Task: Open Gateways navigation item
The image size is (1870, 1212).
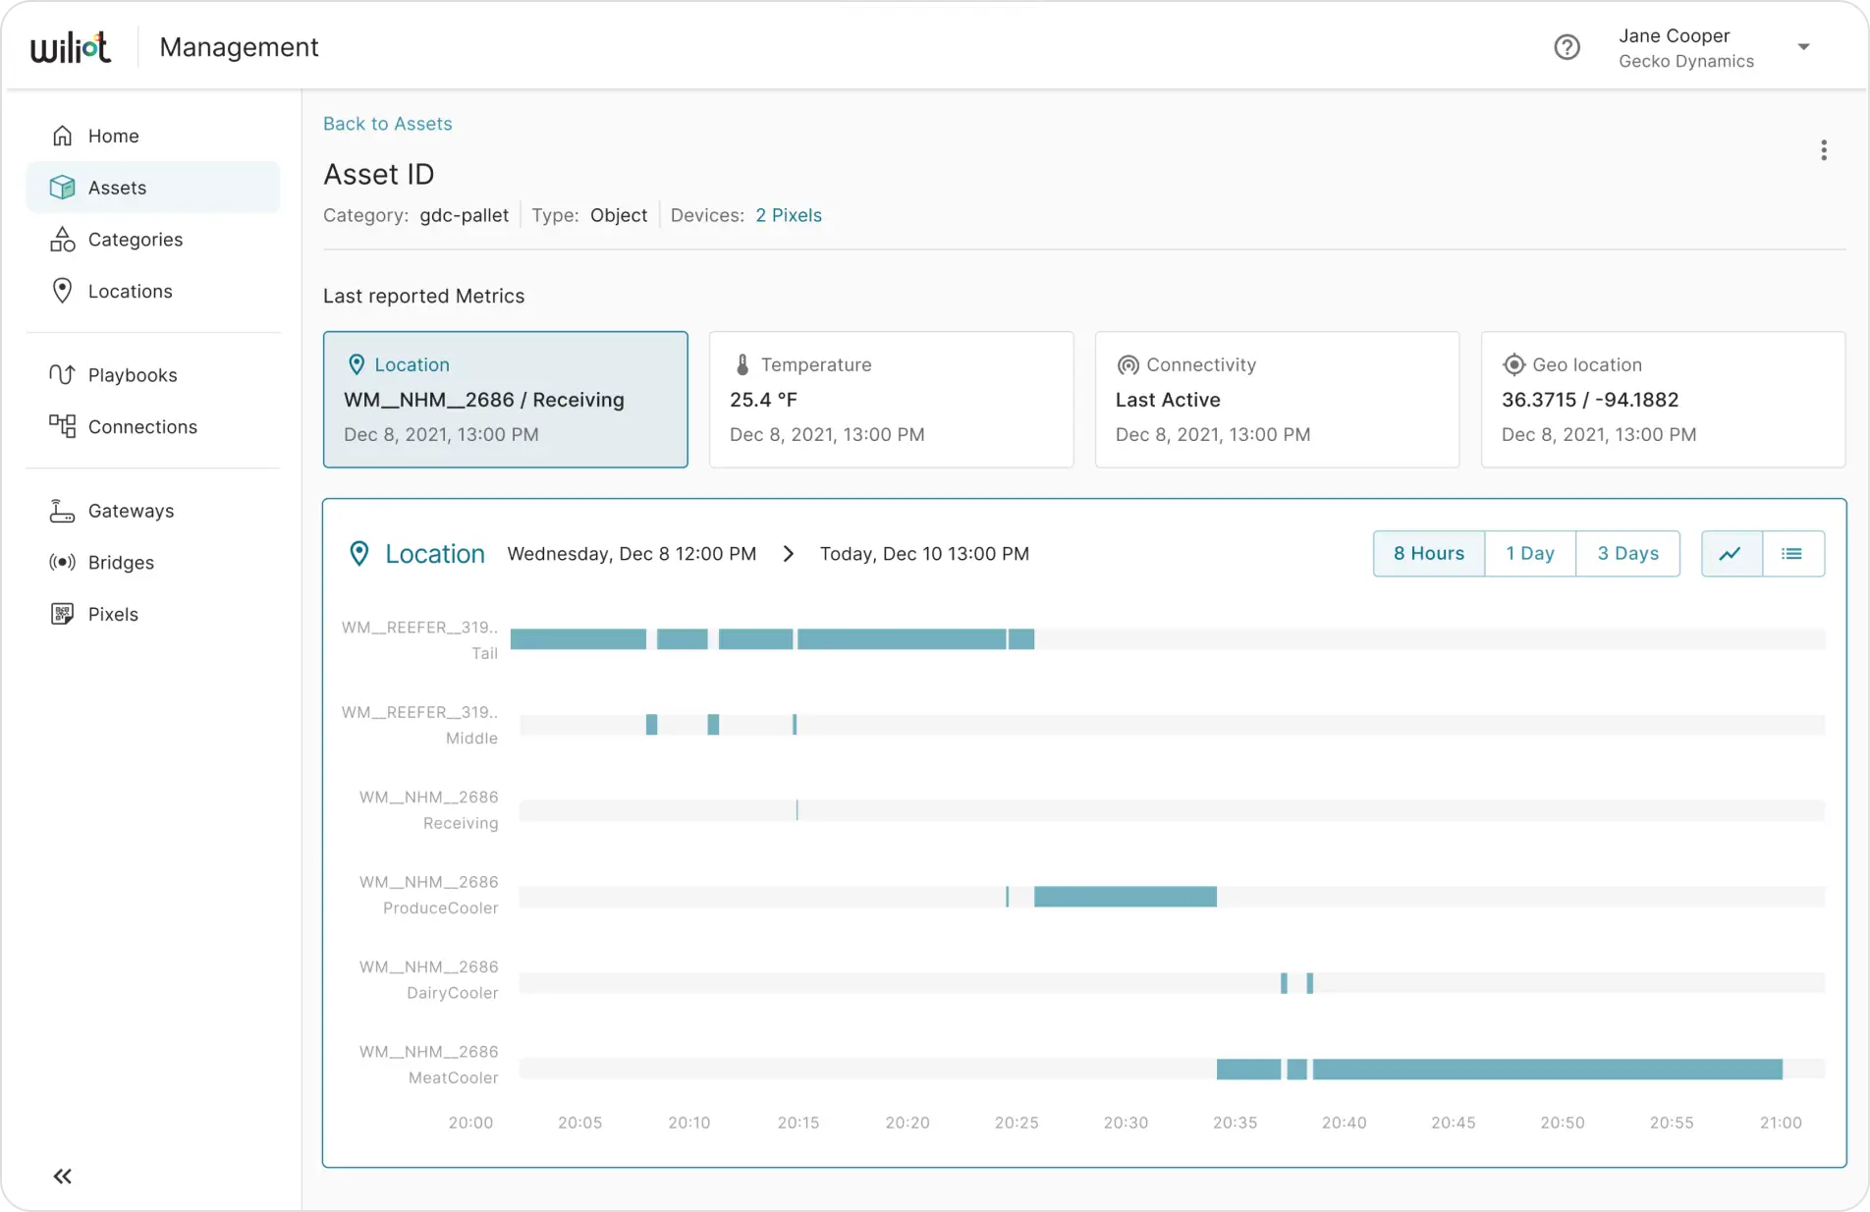Action: (x=153, y=511)
